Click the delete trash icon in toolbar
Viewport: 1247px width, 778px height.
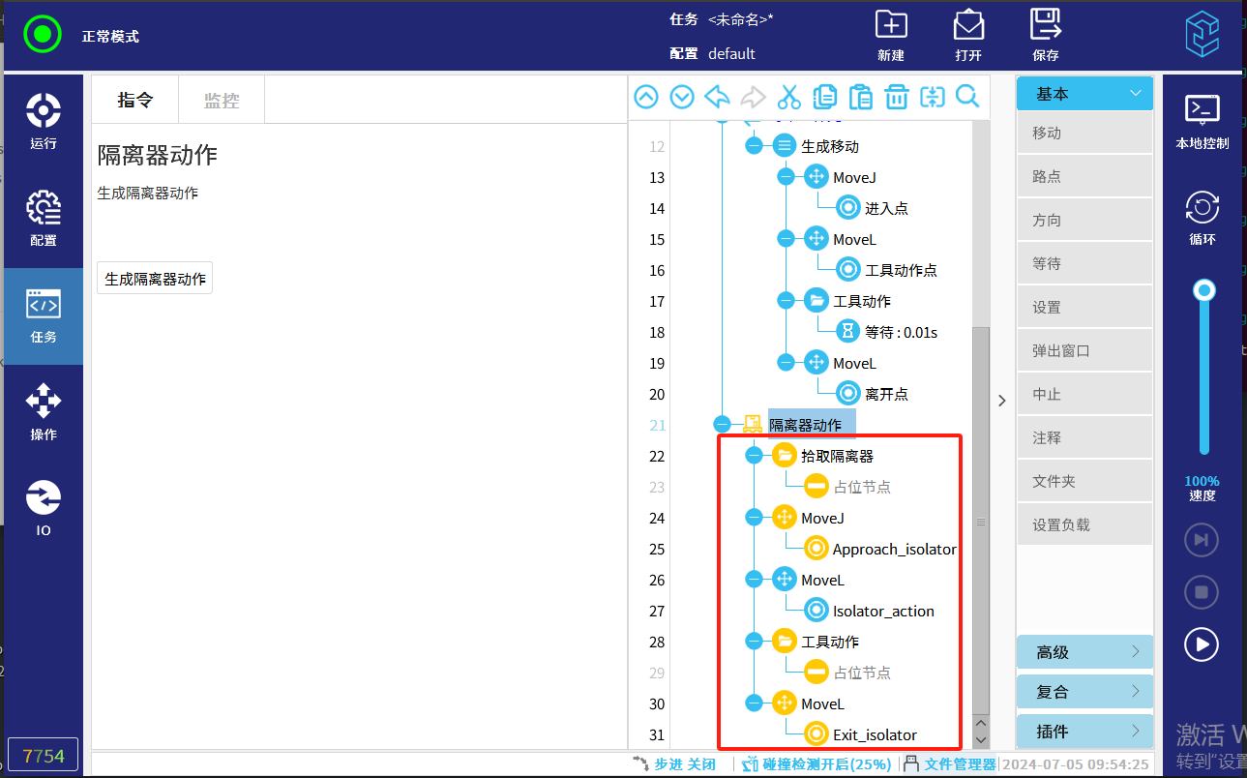[x=897, y=97]
